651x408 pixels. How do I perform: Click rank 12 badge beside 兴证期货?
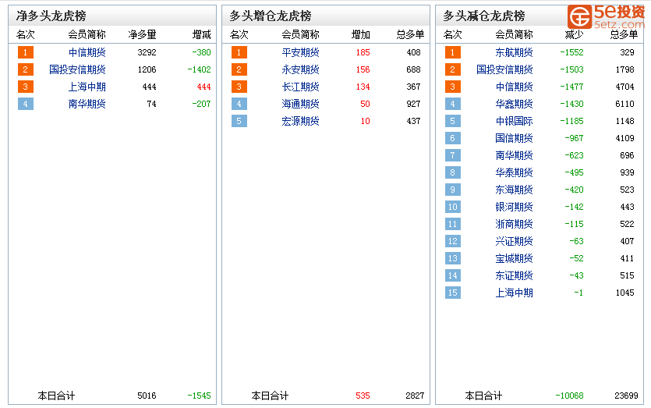[452, 241]
